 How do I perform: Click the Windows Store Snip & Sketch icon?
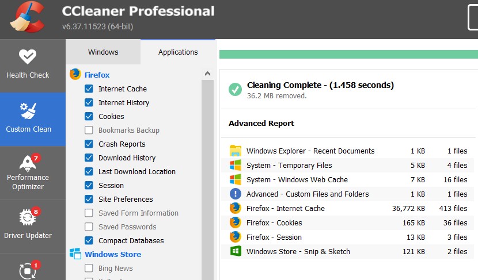[236, 251]
